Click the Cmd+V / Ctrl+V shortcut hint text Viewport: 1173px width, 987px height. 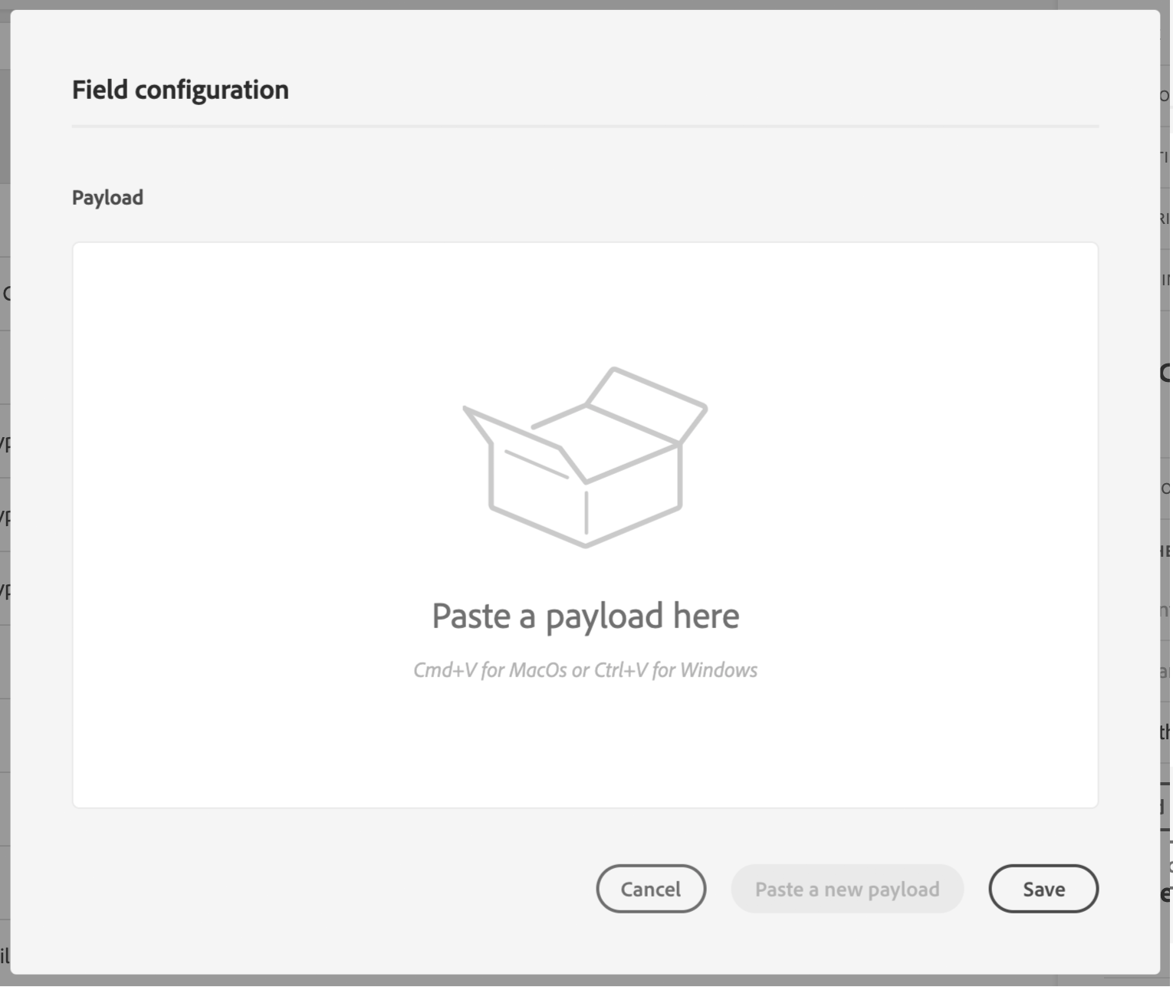[x=585, y=670]
